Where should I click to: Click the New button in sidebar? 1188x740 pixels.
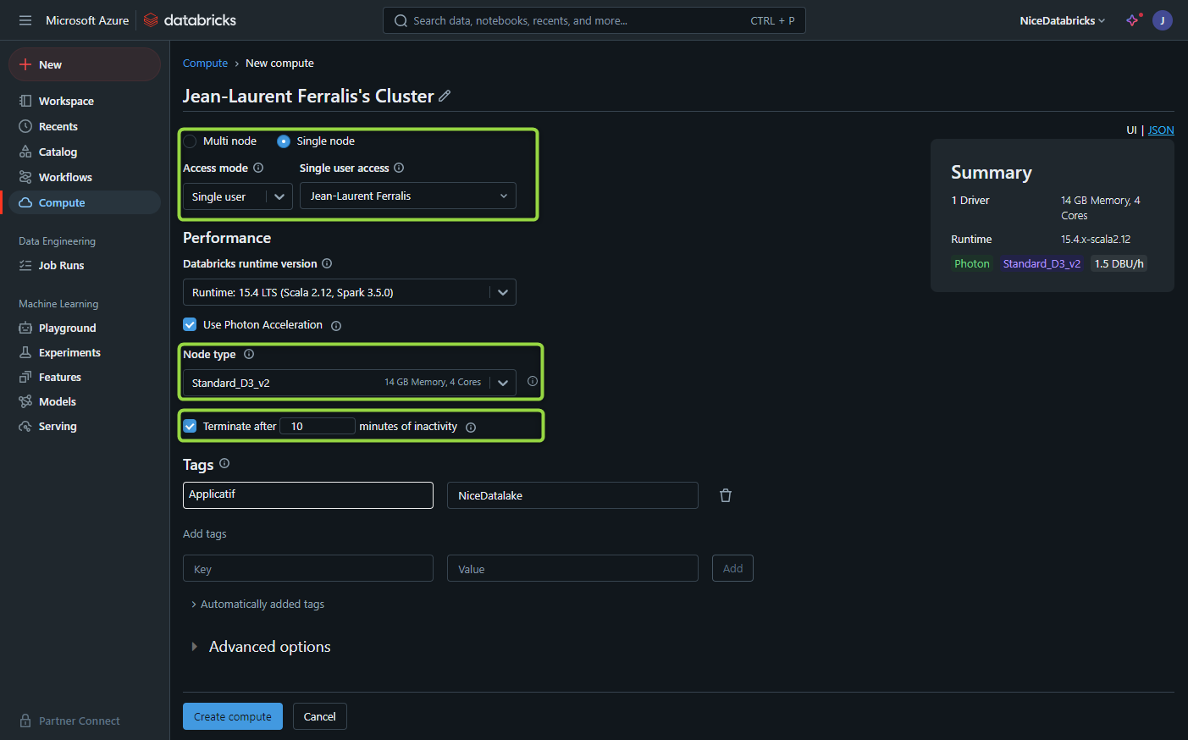point(85,64)
